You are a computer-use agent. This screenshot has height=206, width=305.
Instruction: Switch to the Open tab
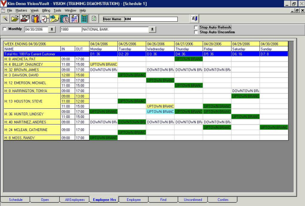point(45,200)
